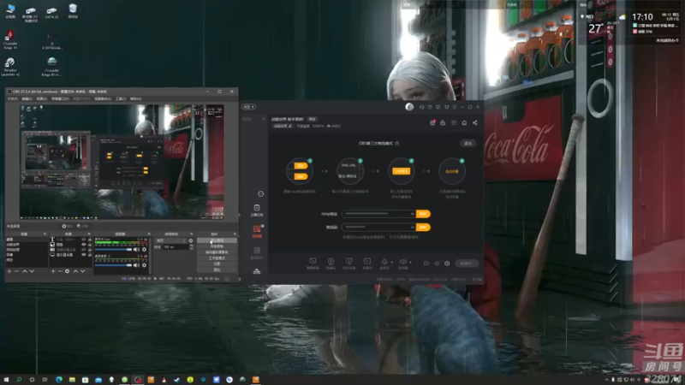Open the dropdown pill at Douyu window top-left
The height and width of the screenshot is (385, 685).
pyautogui.click(x=249, y=107)
